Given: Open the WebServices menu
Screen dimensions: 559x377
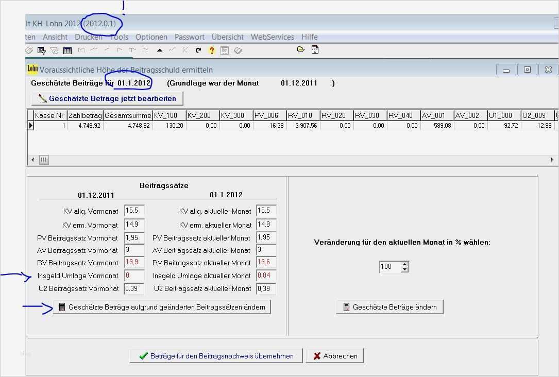Looking at the screenshot, I should pos(273,37).
